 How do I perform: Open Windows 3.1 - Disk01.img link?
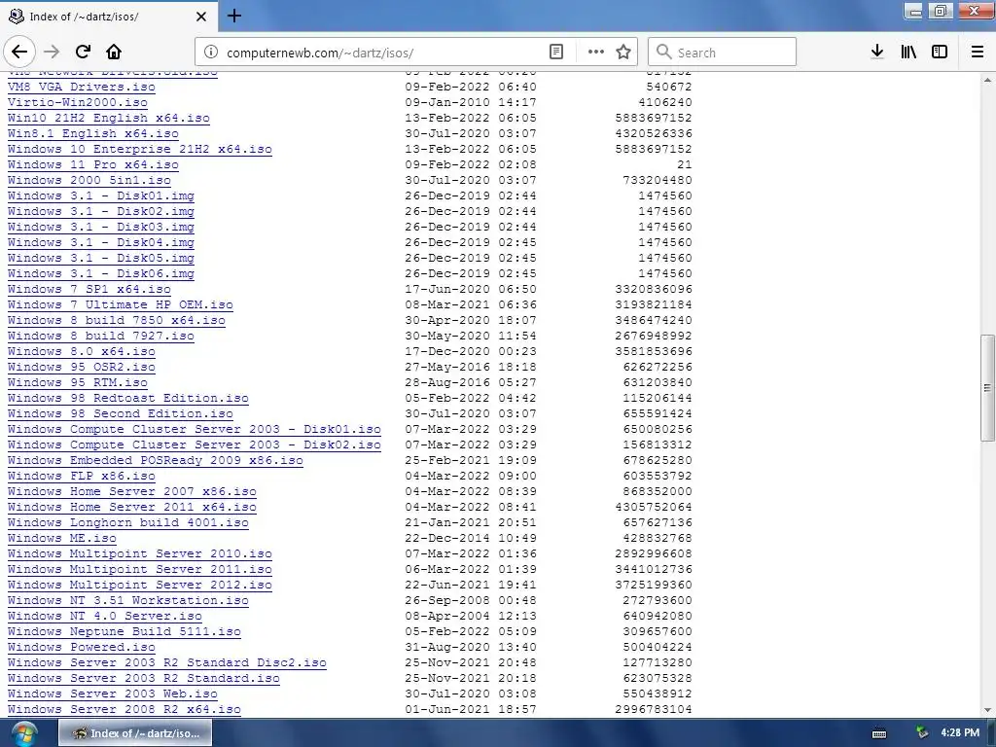(101, 196)
